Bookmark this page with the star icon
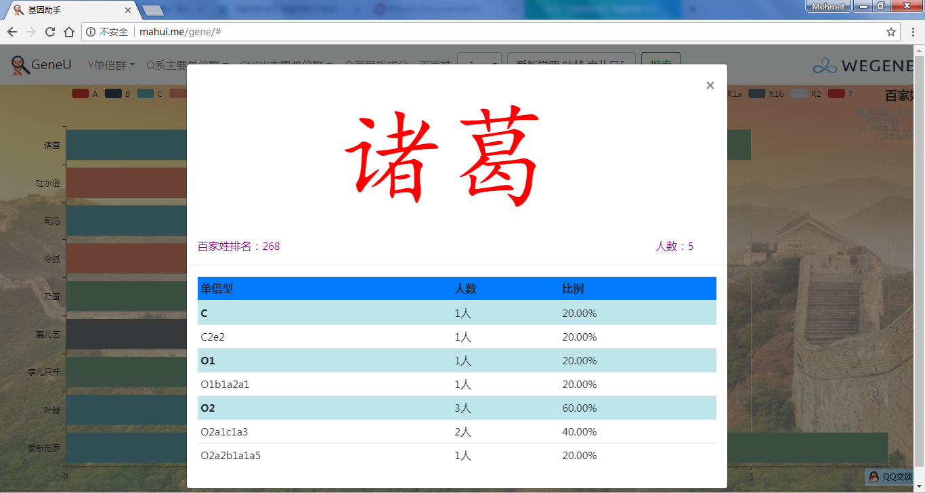 click(891, 32)
